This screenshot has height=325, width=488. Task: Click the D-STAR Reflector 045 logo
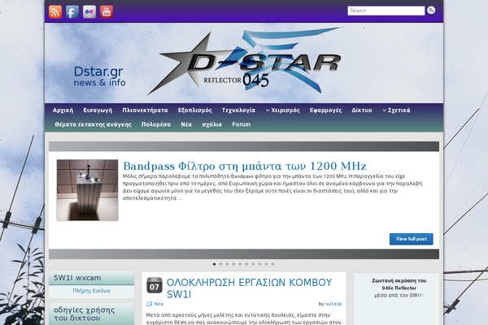[244, 61]
